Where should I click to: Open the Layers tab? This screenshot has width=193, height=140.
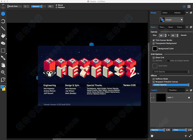tap(154, 90)
